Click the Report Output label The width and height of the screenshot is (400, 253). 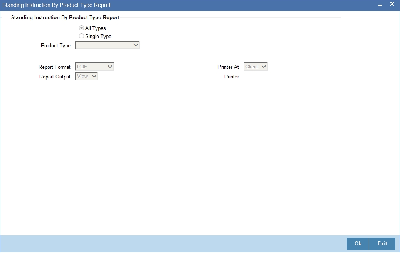55,77
